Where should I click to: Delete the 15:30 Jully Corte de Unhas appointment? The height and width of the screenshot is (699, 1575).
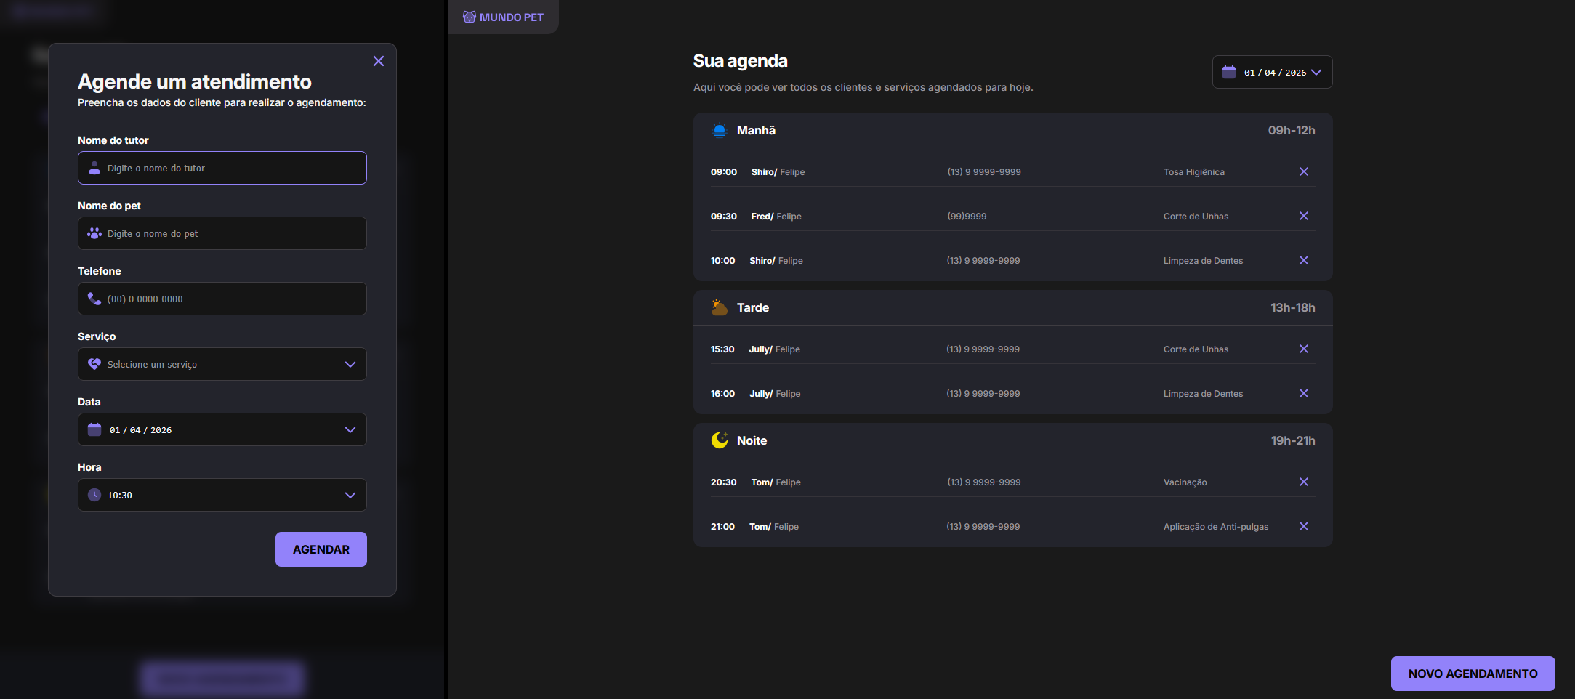[x=1303, y=349]
